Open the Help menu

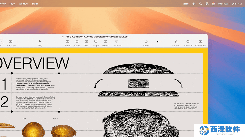pos(35,4)
